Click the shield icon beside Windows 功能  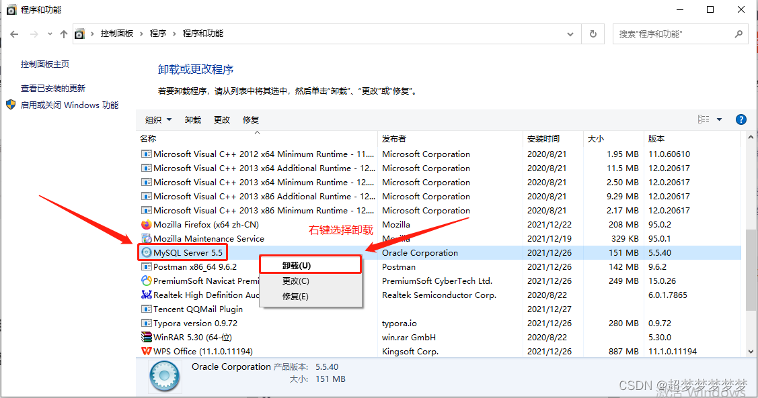pos(11,105)
